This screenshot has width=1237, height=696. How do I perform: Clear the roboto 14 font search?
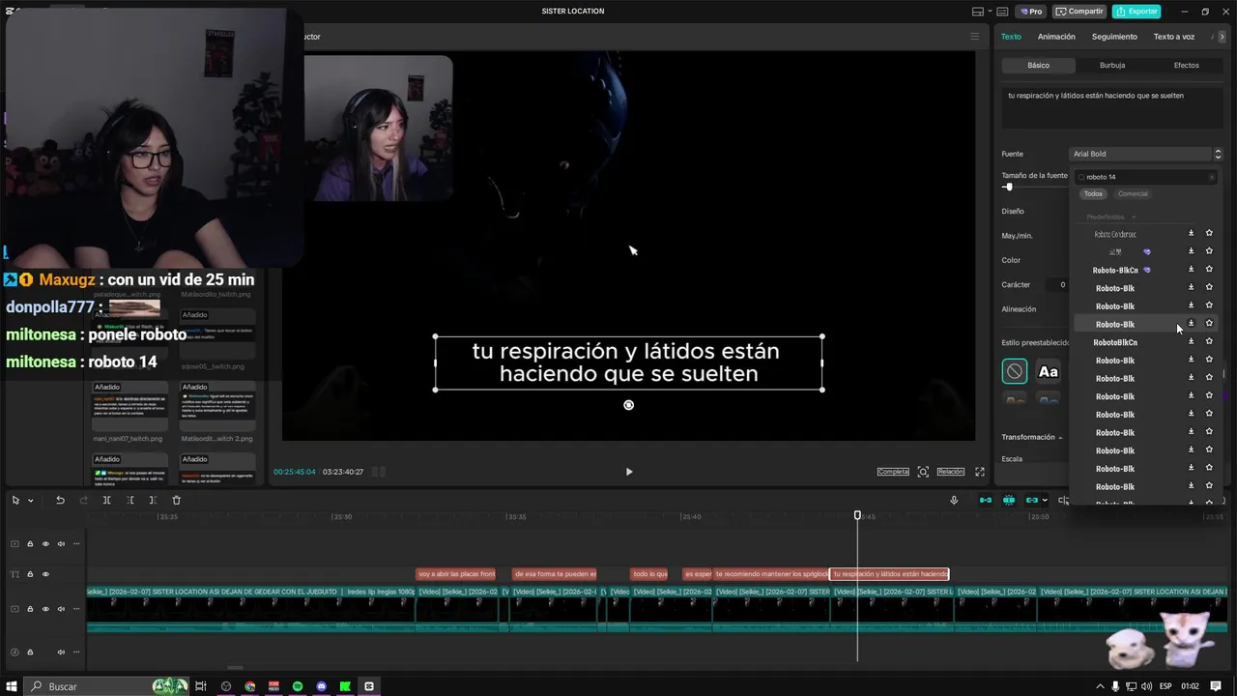(x=1211, y=177)
